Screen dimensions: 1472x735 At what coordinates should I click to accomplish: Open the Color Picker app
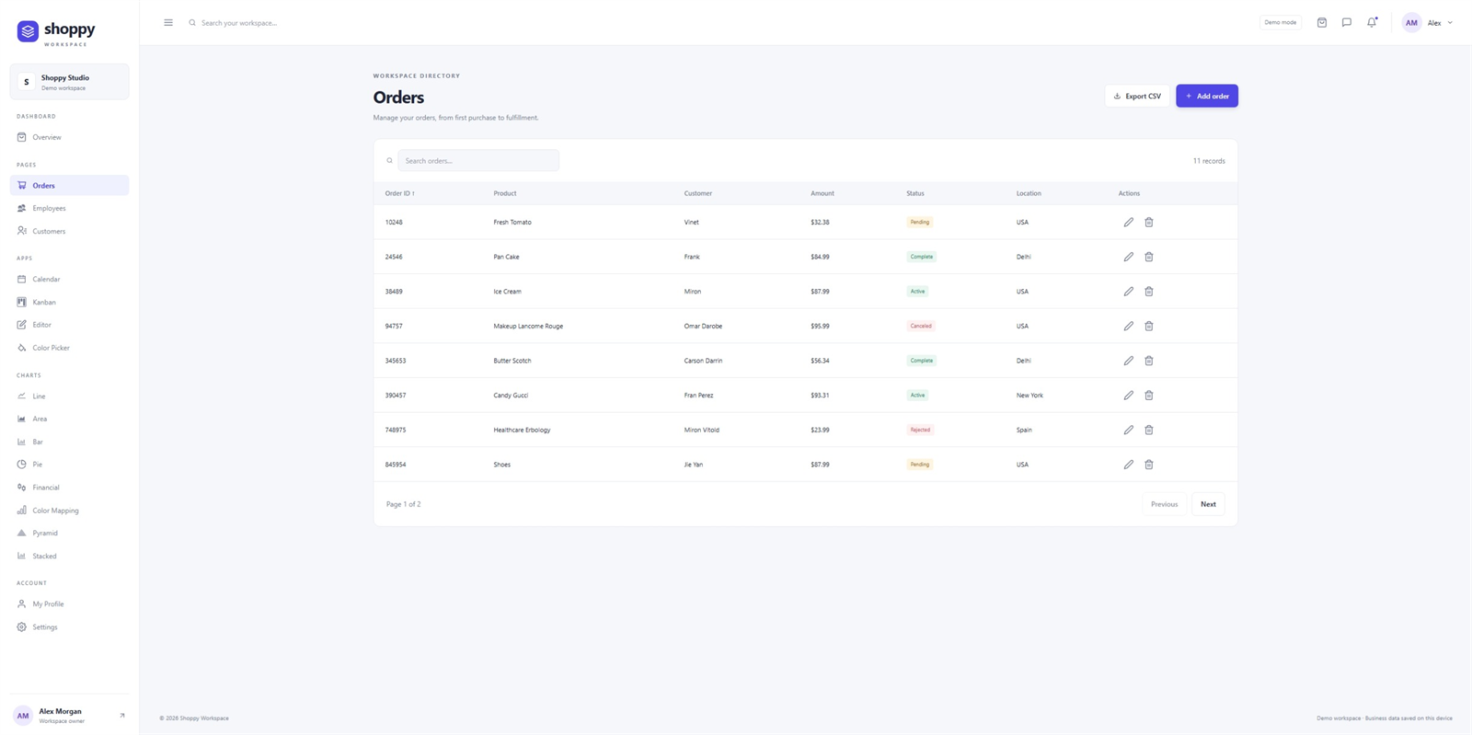[69, 348]
